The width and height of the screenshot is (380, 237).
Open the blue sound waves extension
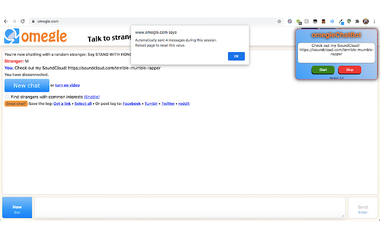[x=332, y=21]
